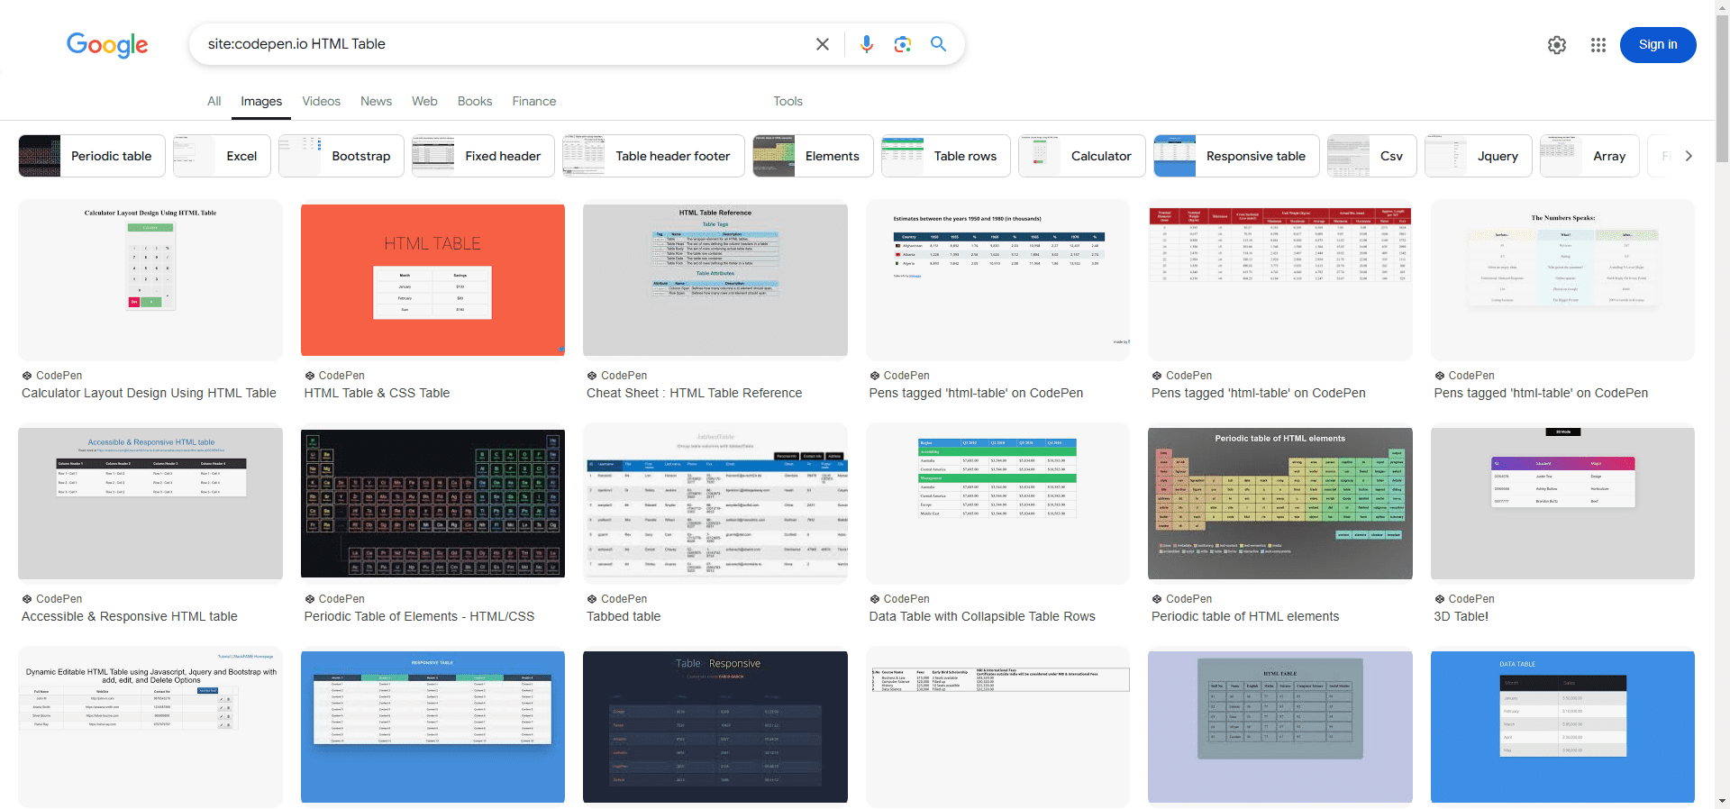Open the orange HTML Table & CSS thumbnail

(432, 280)
